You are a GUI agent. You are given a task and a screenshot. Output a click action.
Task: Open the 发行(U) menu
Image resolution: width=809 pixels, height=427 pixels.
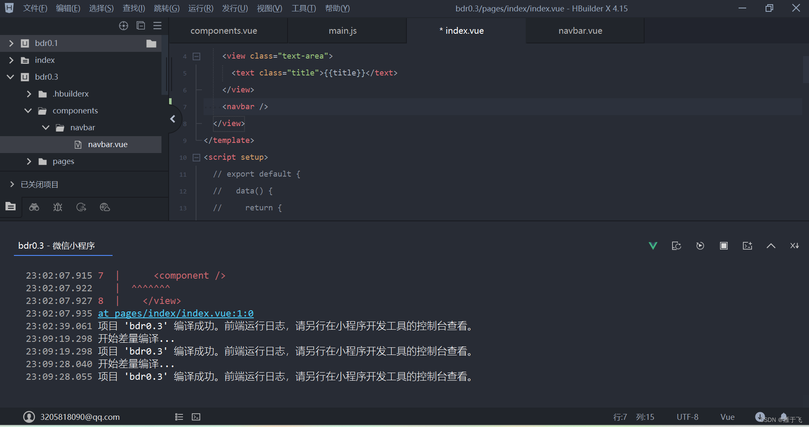click(235, 8)
